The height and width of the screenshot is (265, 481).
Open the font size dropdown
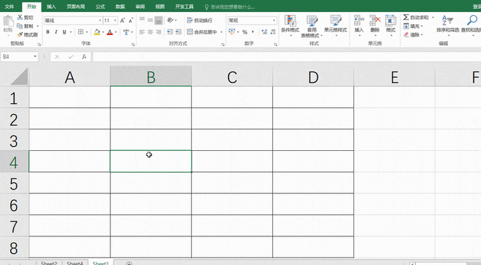pyautogui.click(x=115, y=20)
